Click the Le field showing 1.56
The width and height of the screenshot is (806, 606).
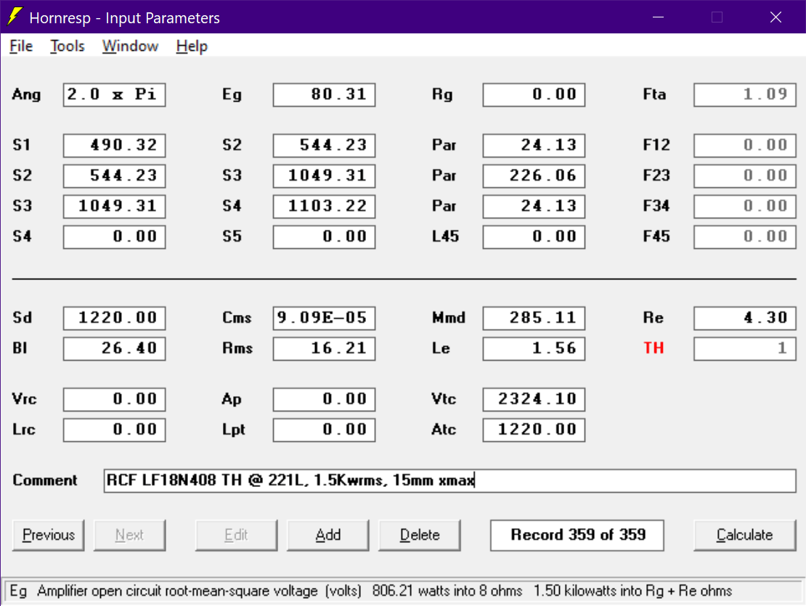[534, 348]
